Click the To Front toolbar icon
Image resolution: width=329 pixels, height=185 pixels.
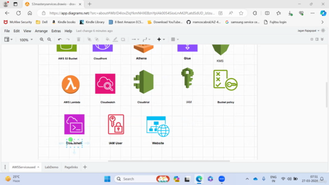tap(89, 40)
